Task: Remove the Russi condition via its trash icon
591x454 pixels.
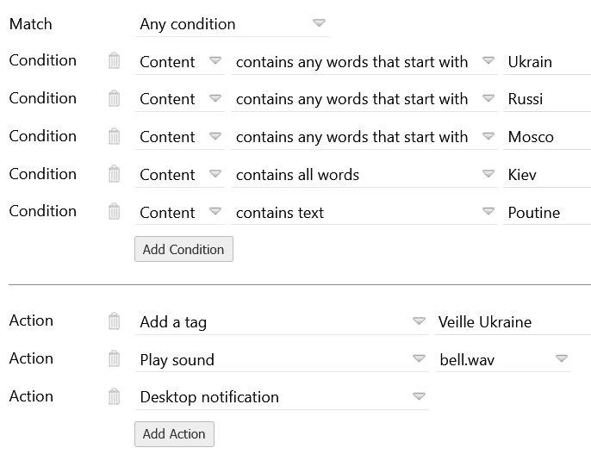Action: coord(114,99)
